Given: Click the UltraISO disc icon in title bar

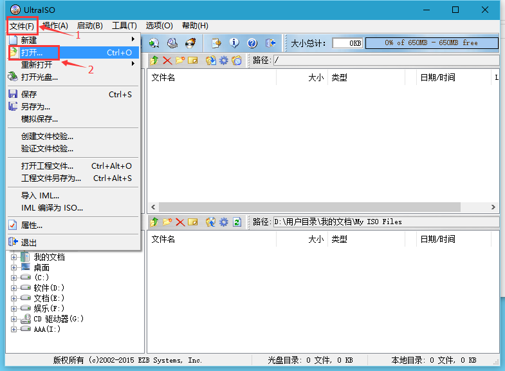Looking at the screenshot, I should [x=15, y=10].
